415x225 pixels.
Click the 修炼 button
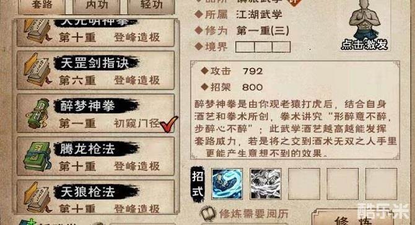(355, 218)
